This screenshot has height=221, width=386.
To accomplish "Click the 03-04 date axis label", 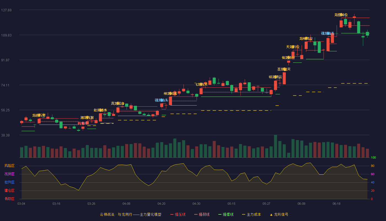I will [21, 204].
